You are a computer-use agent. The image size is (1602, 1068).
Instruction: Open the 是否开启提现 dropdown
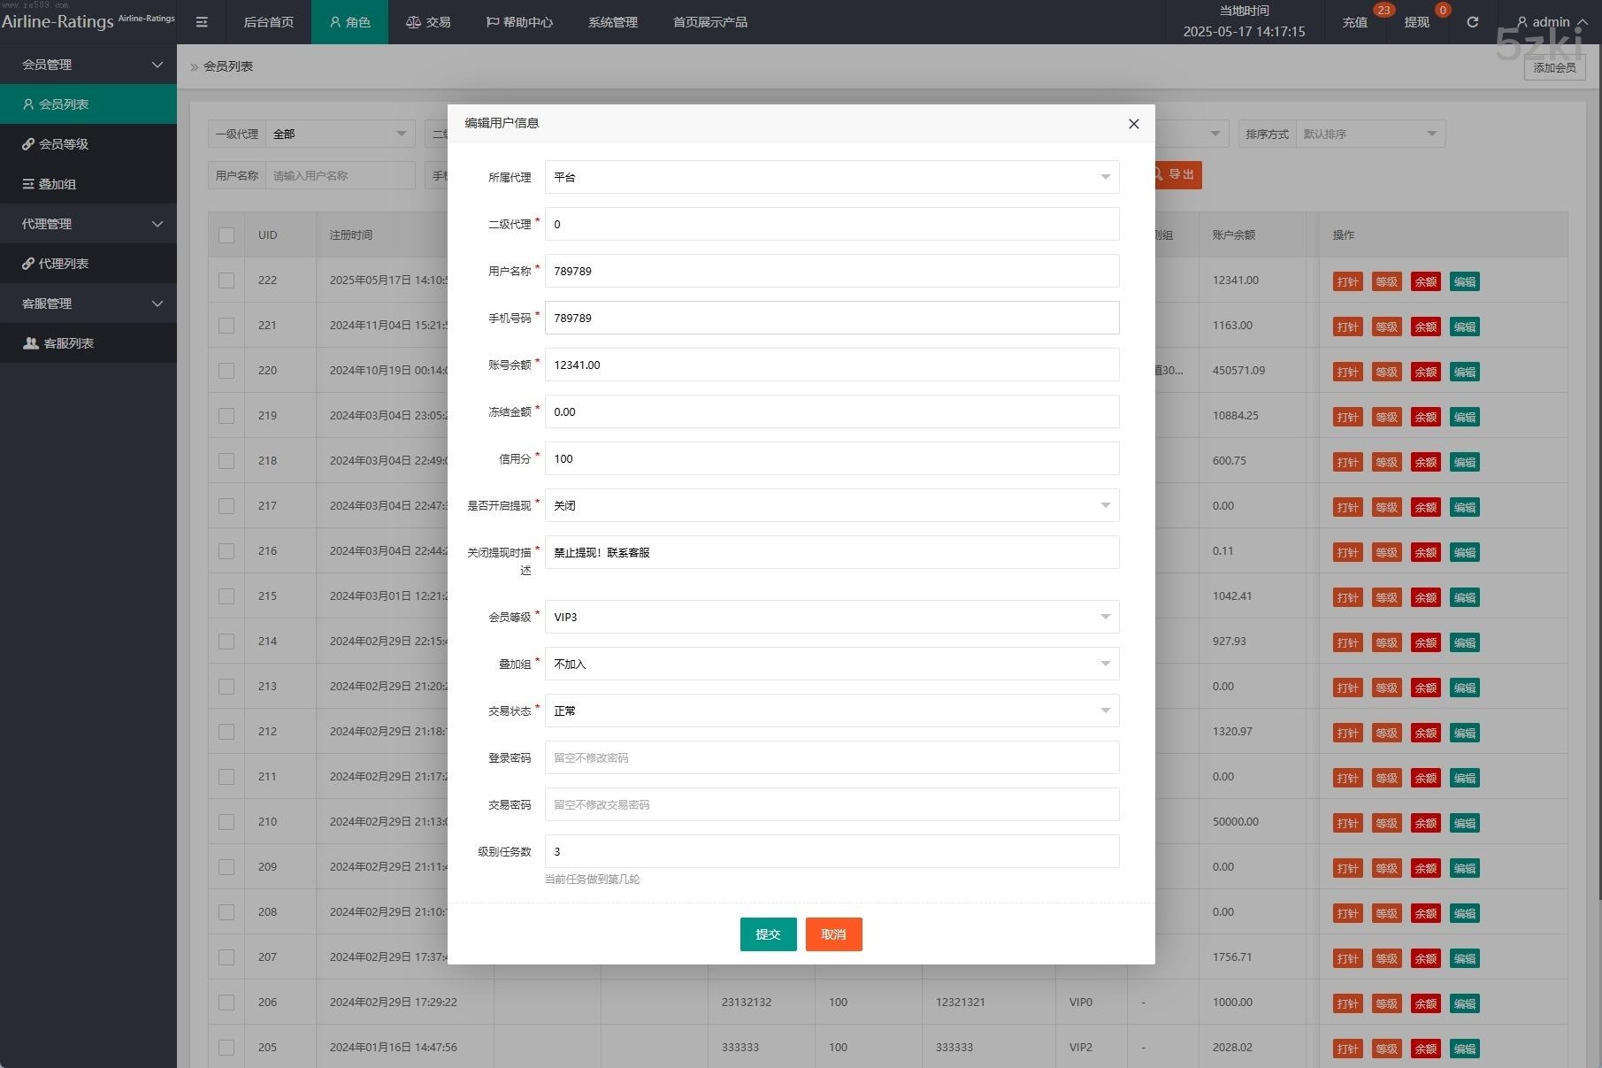click(832, 505)
